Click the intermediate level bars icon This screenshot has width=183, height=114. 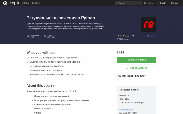pos(27,36)
